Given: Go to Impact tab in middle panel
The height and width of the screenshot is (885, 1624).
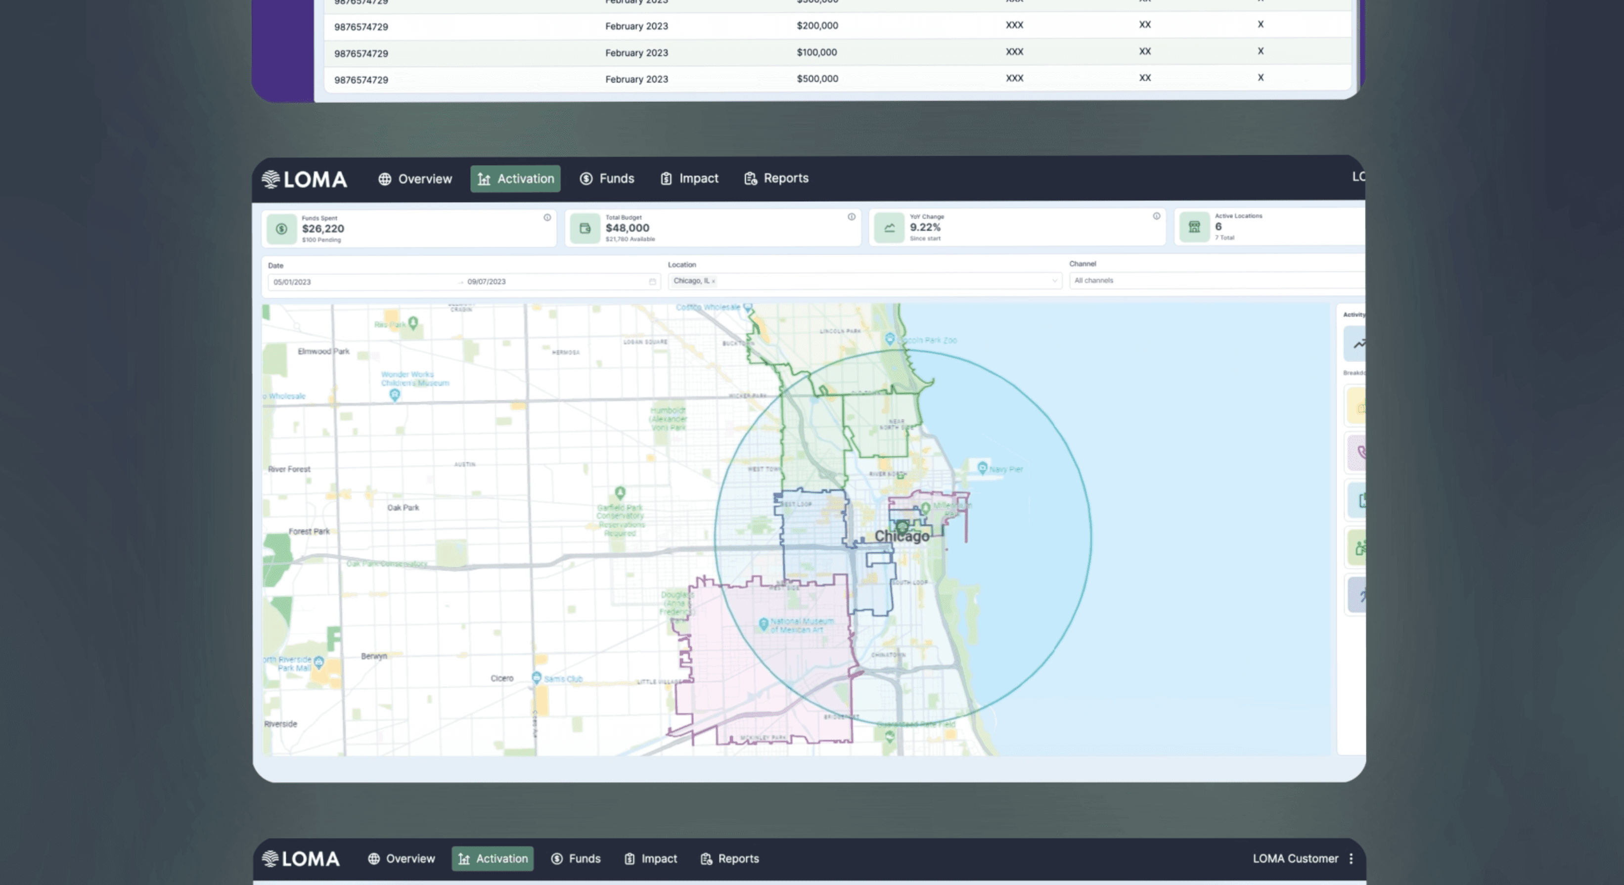Looking at the screenshot, I should pyautogui.click(x=689, y=178).
